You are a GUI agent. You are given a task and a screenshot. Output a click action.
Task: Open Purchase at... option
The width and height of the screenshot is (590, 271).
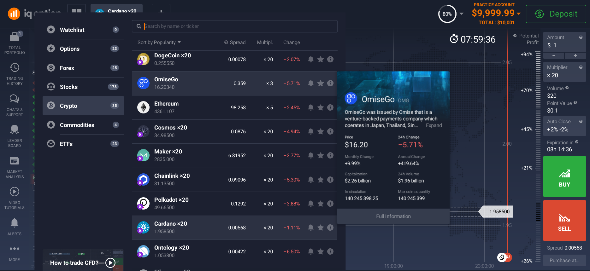(x=564, y=260)
